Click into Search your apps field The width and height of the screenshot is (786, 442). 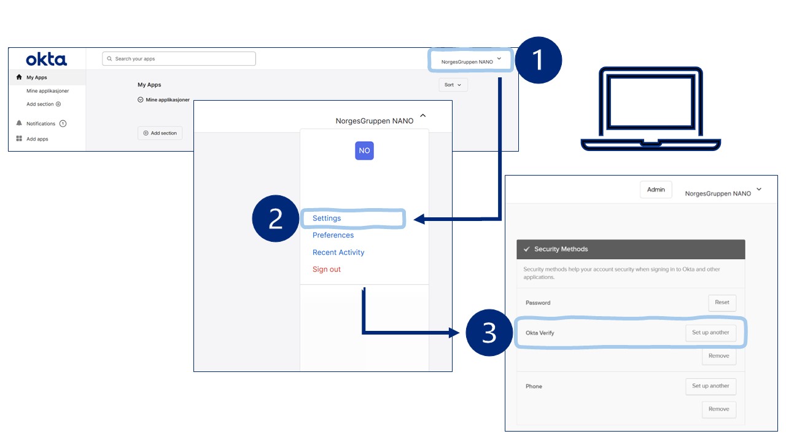[x=179, y=58]
